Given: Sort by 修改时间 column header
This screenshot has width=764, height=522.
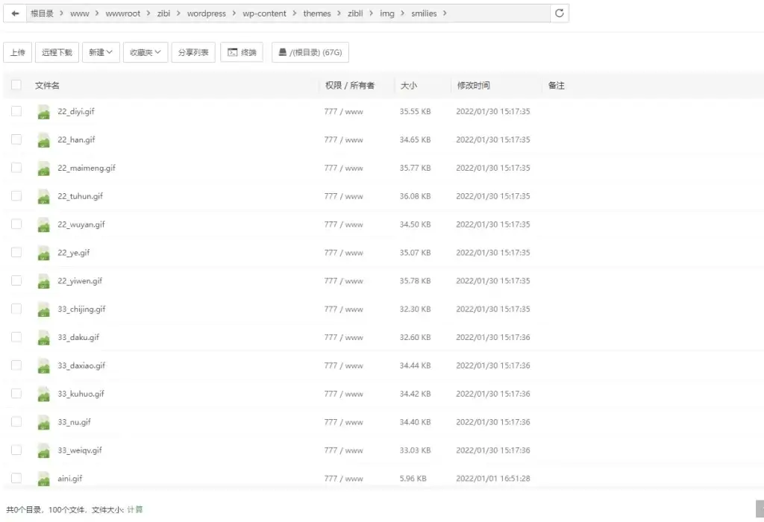Looking at the screenshot, I should pos(474,86).
